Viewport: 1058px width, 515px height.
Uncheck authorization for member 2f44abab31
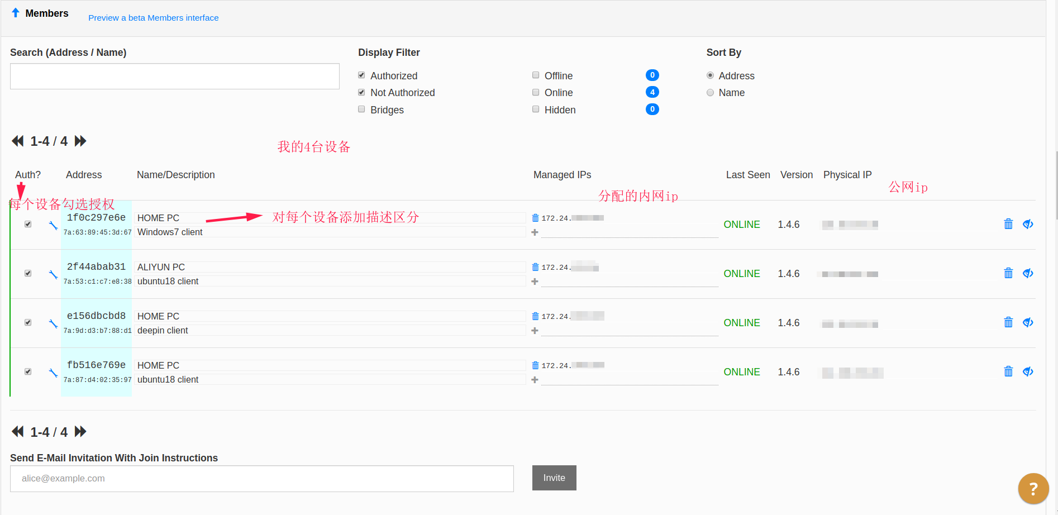click(x=28, y=273)
